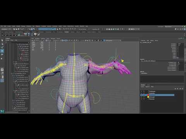Image resolution: width=186 pixels, height=139 pixels.
Task: Open the Create menu
Action: 9,26
